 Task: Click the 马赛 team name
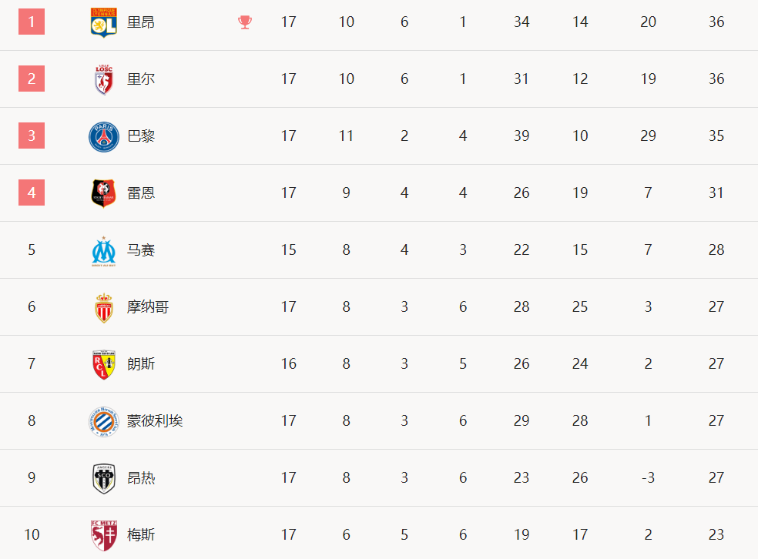pos(141,250)
